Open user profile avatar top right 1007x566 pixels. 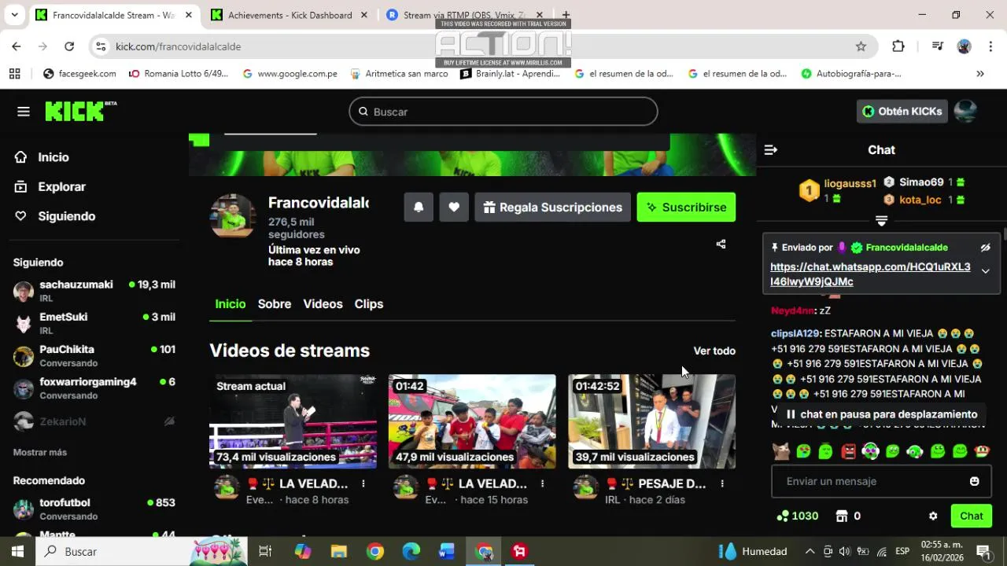(965, 111)
